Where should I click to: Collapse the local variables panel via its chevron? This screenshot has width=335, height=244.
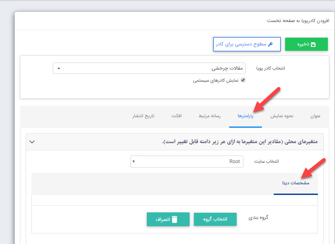[x=32, y=141]
